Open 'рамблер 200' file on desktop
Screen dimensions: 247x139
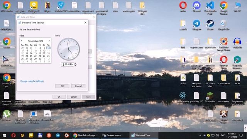(x=196, y=97)
